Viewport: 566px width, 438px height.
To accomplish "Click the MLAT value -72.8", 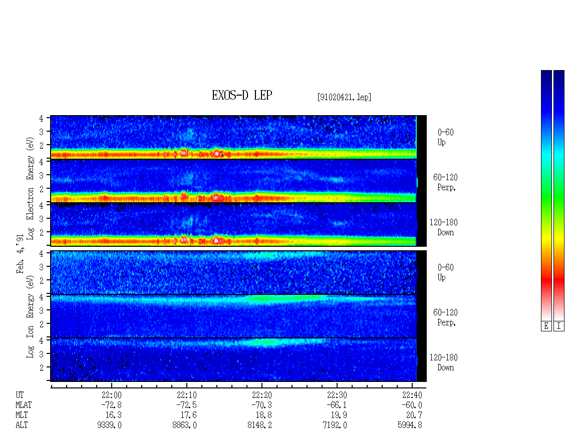I will (111, 405).
